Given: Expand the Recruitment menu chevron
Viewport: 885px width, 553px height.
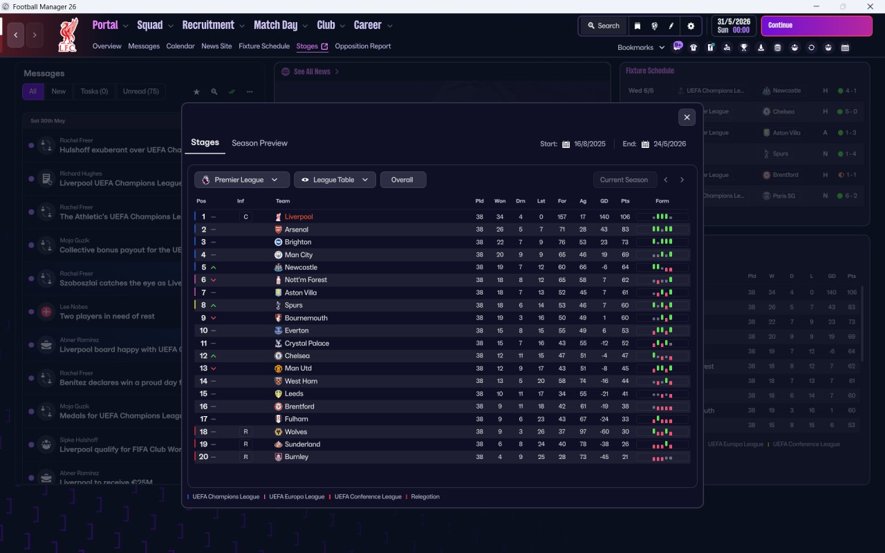Looking at the screenshot, I should click(x=242, y=26).
